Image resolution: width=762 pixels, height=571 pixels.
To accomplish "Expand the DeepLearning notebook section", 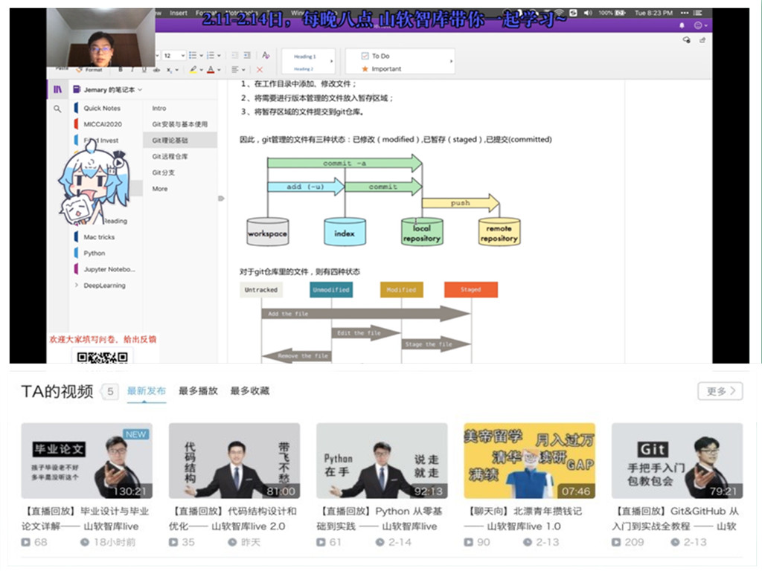I will tap(76, 284).
